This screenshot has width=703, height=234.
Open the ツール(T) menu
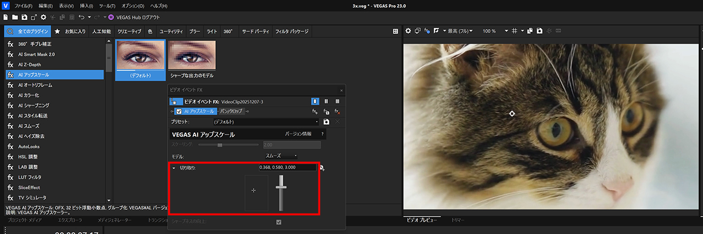click(108, 5)
